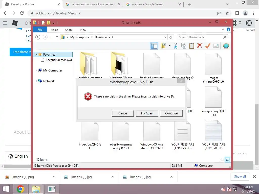Expand the Explorer ribbon chevron
Screen dimensions: 259x194
click(x=223, y=30)
